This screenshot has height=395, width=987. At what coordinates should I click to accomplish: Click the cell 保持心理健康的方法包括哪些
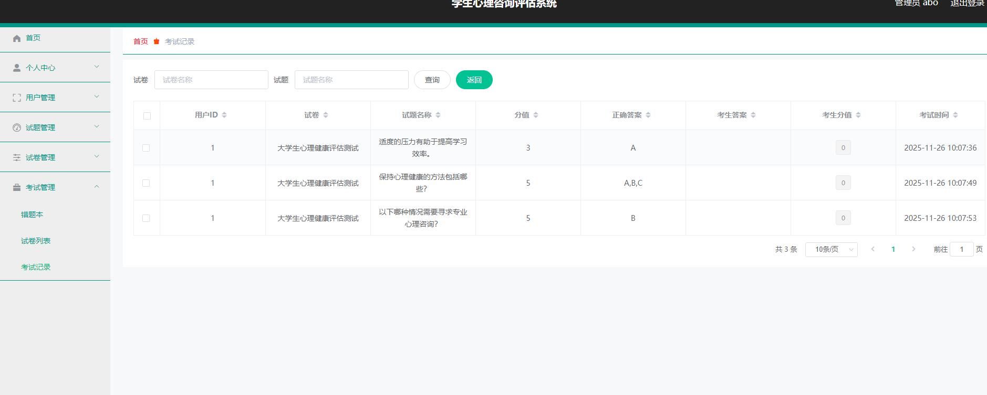pos(423,183)
